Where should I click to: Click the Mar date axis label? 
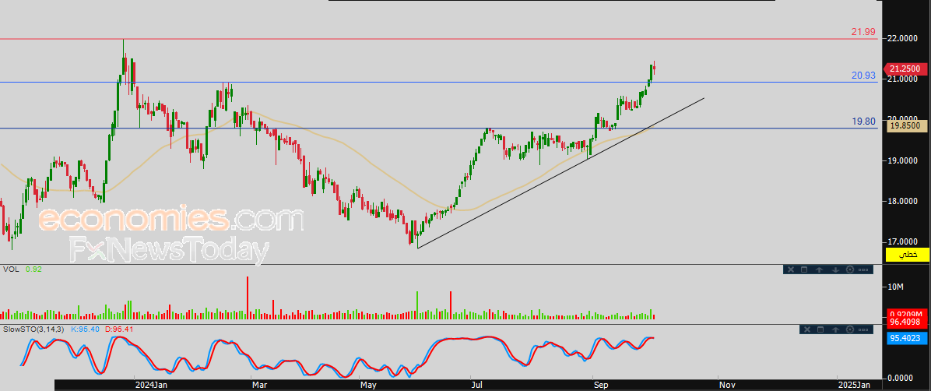258,385
